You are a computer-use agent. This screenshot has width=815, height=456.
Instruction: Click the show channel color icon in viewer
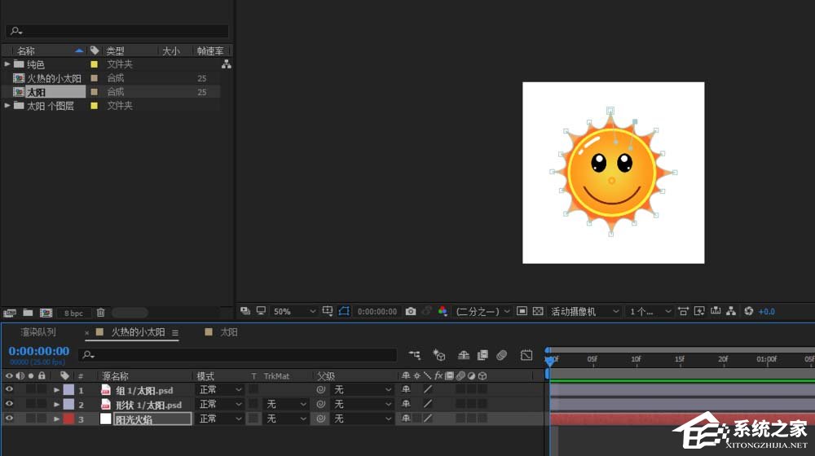point(443,311)
